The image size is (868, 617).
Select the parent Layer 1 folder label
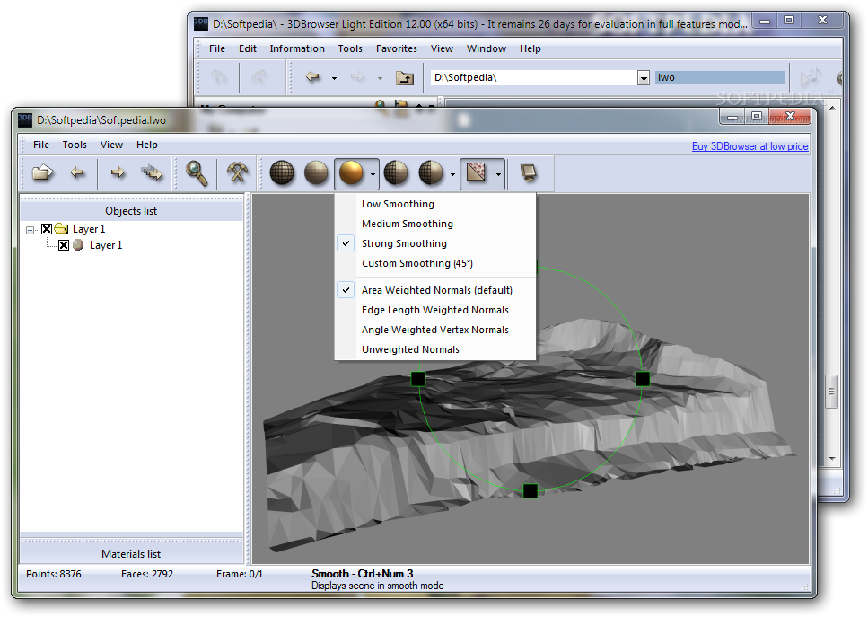[x=89, y=229]
